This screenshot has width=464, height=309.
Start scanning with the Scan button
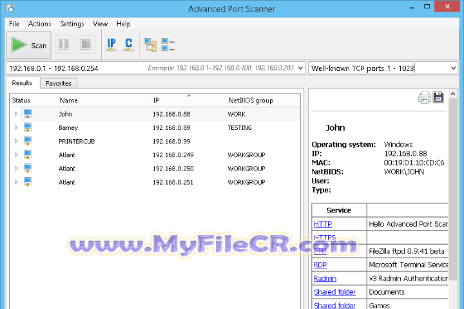tap(29, 45)
